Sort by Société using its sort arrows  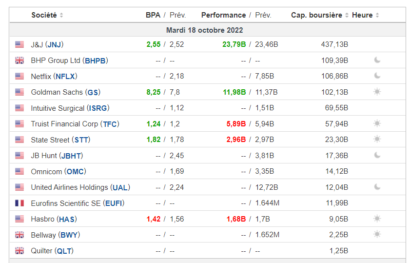pos(61,15)
